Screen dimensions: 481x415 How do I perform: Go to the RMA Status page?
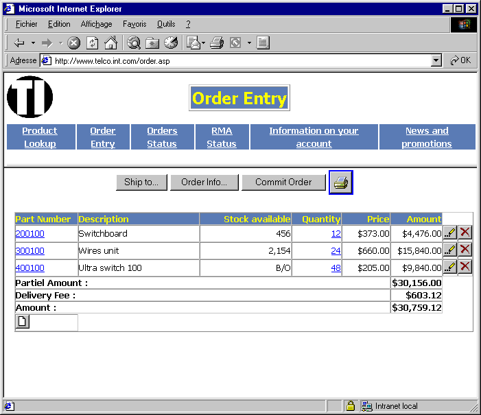tap(222, 137)
